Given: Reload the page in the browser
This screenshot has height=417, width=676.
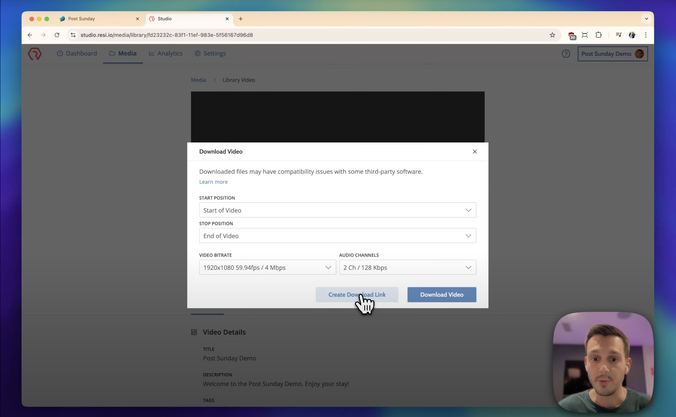Looking at the screenshot, I should pyautogui.click(x=57, y=35).
